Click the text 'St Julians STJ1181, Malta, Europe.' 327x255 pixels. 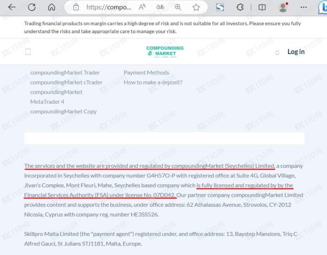tap(100, 244)
